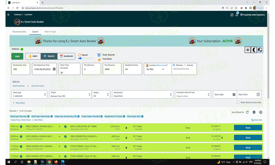Click Clear filters link
The height and width of the screenshot is (165, 275).
(38, 120)
